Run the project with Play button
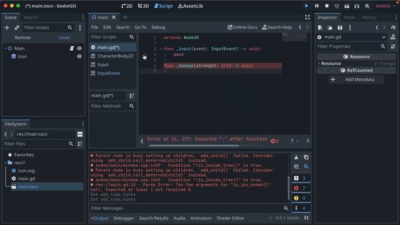Image resolution: width=400 pixels, height=225 pixels. click(306, 6)
